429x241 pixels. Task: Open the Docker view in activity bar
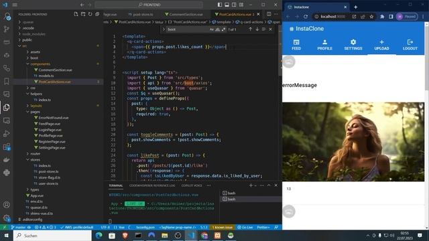point(7,160)
